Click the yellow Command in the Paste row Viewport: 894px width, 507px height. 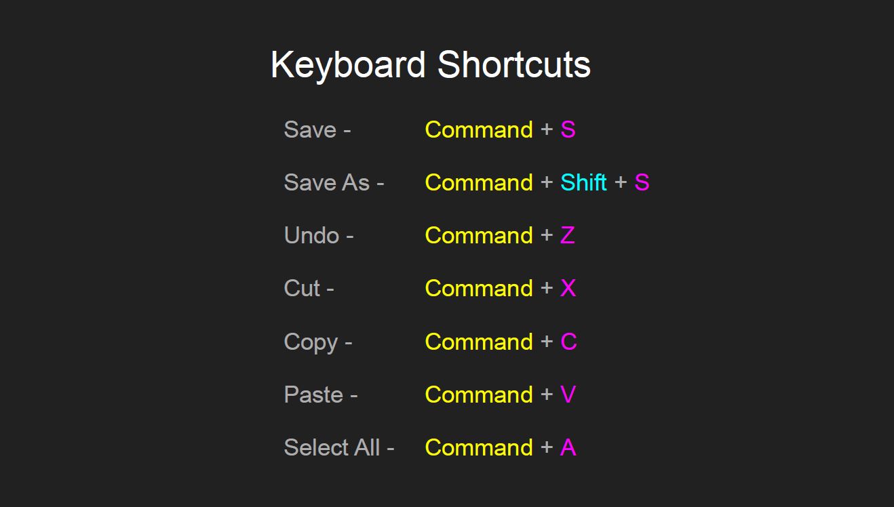click(479, 394)
